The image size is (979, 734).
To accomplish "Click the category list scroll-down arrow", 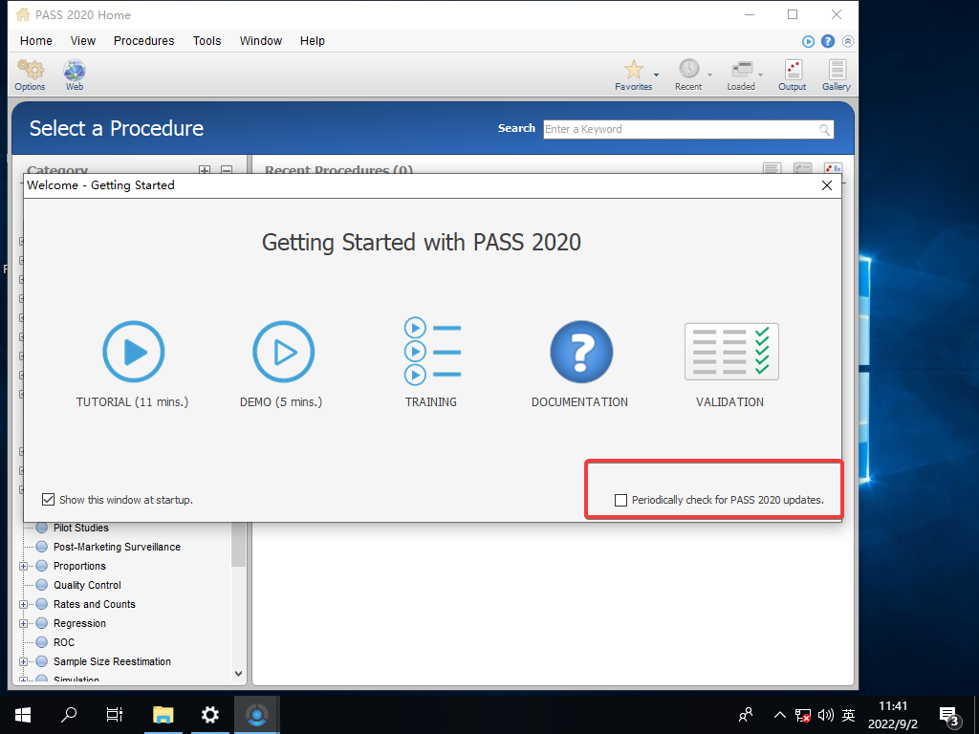I will (x=238, y=674).
